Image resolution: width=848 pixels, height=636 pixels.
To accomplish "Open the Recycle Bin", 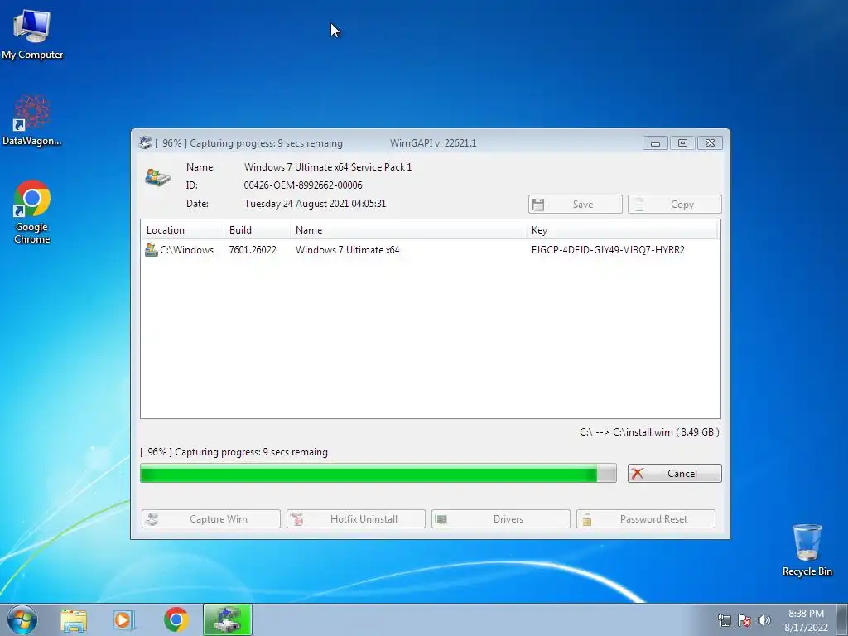I will tap(807, 550).
